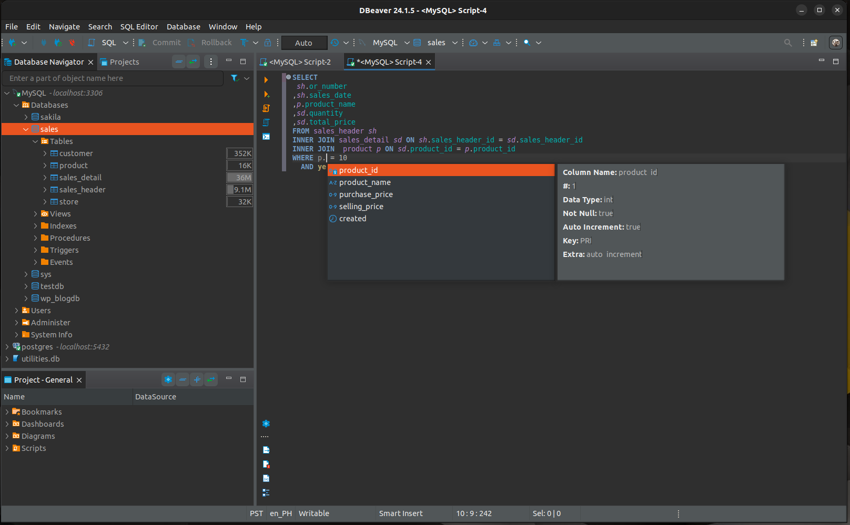Collapse all in Database Navigator toolbar
Screen dimensions: 850x525
pos(179,62)
